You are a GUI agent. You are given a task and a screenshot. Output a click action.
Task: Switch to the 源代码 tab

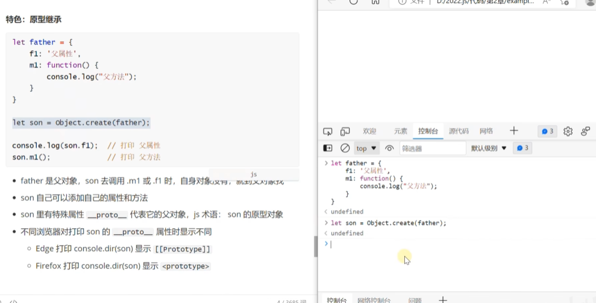459,132
